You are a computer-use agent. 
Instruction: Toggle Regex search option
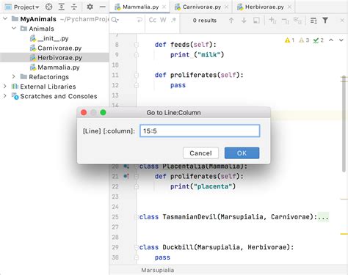point(174,20)
